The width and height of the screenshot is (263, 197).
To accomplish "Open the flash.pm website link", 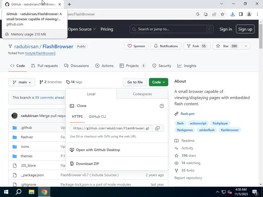I will 187,114.
